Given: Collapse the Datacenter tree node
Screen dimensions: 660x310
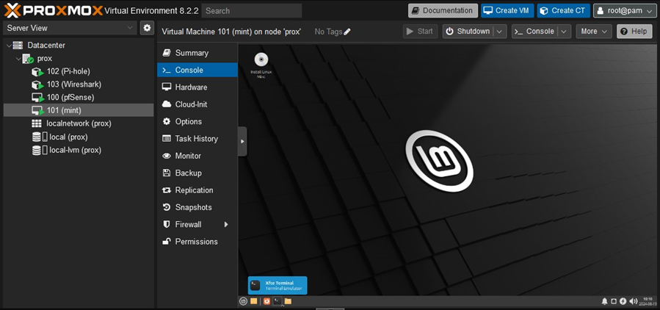Looking at the screenshot, I should pyautogui.click(x=8, y=46).
